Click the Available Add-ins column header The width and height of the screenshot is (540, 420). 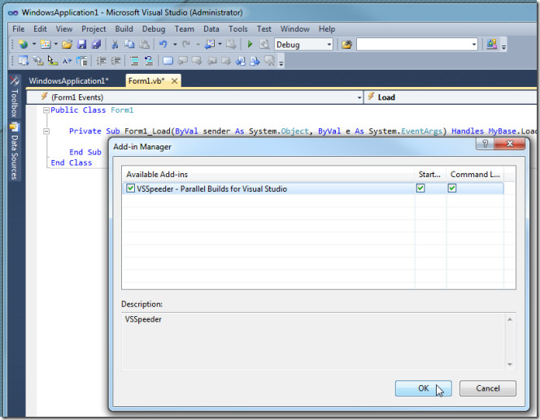coord(268,175)
